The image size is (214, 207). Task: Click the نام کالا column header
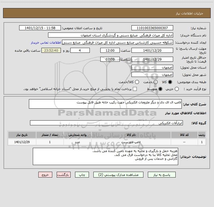point(131,135)
